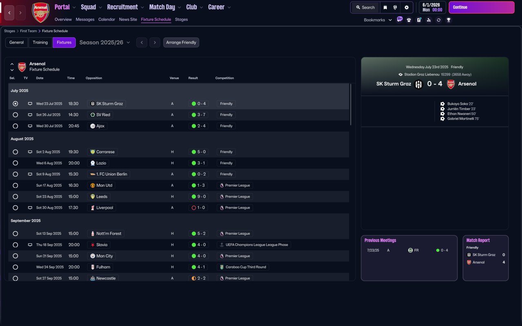Open settings gear icon
The image size is (522, 326).
(407, 7)
